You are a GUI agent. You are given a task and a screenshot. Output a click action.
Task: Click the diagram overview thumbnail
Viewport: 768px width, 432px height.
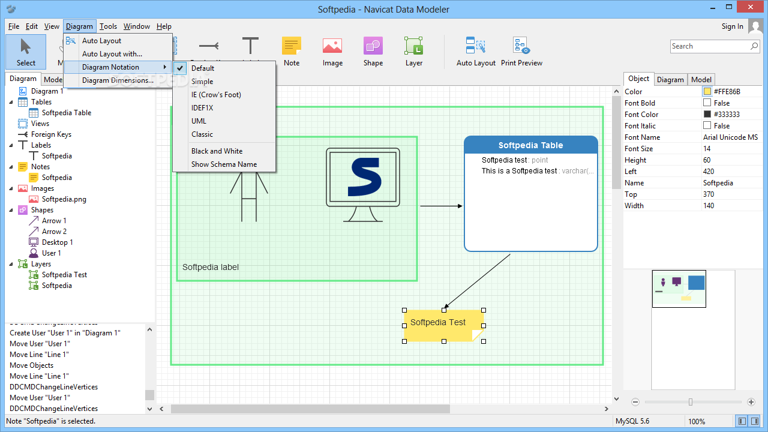pos(679,289)
